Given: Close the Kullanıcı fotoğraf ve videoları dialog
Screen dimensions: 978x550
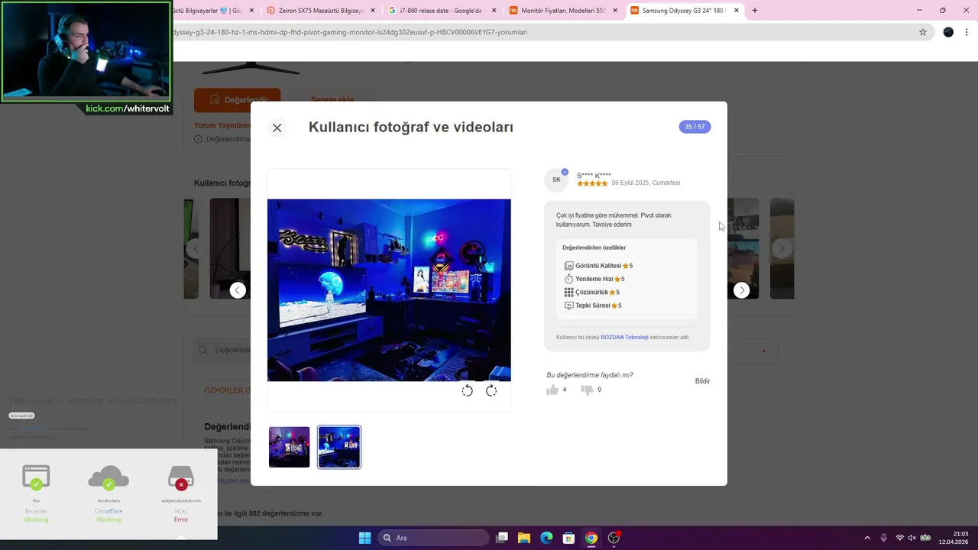Looking at the screenshot, I should 277,128.
